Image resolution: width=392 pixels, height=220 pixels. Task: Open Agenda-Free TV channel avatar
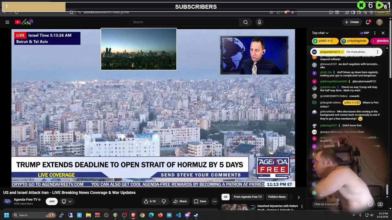pos(7,201)
